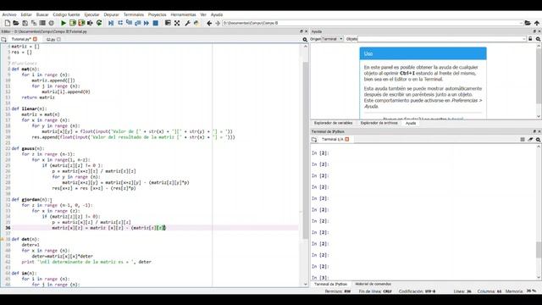Viewport: 542px width, 305px height.
Task: Close the Terminal 1/A console tab
Action: click(347, 139)
